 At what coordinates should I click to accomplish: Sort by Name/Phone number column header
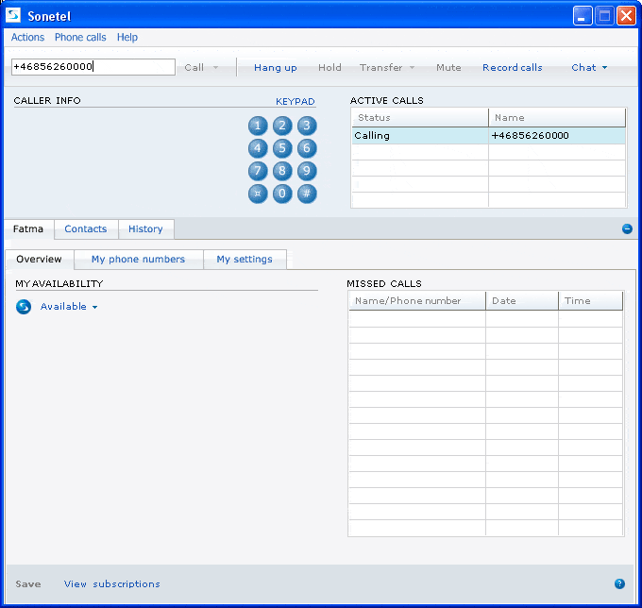pos(417,301)
